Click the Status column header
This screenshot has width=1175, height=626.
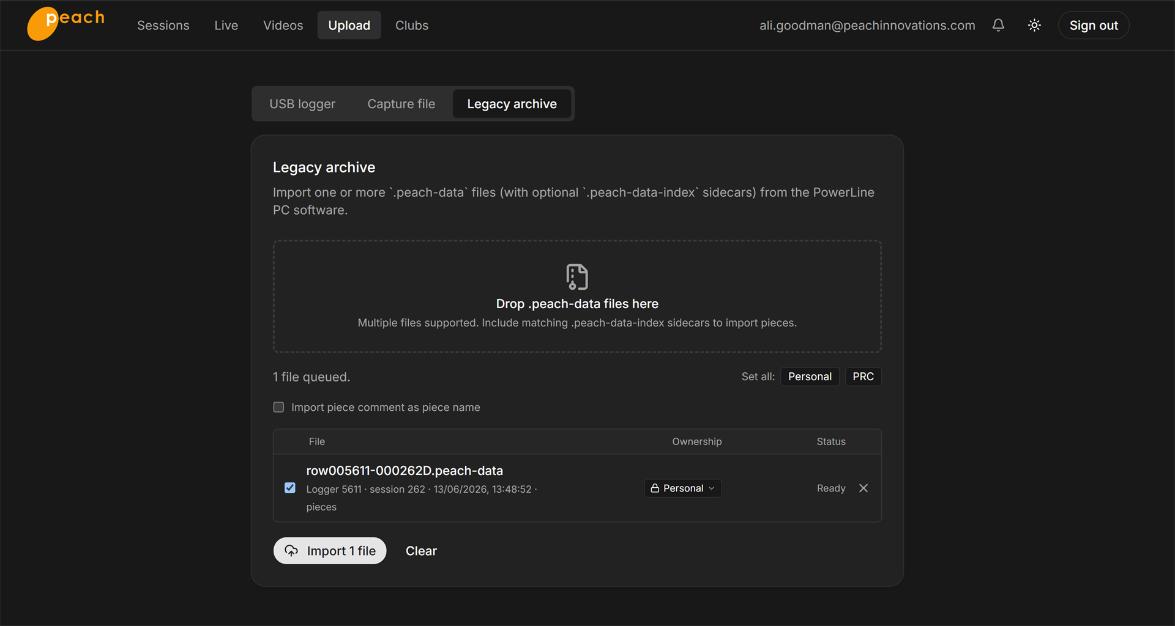click(831, 441)
